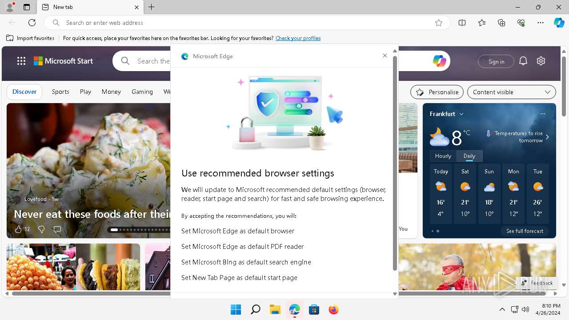
Task: Launch Firefox from taskbar
Action: click(x=334, y=309)
